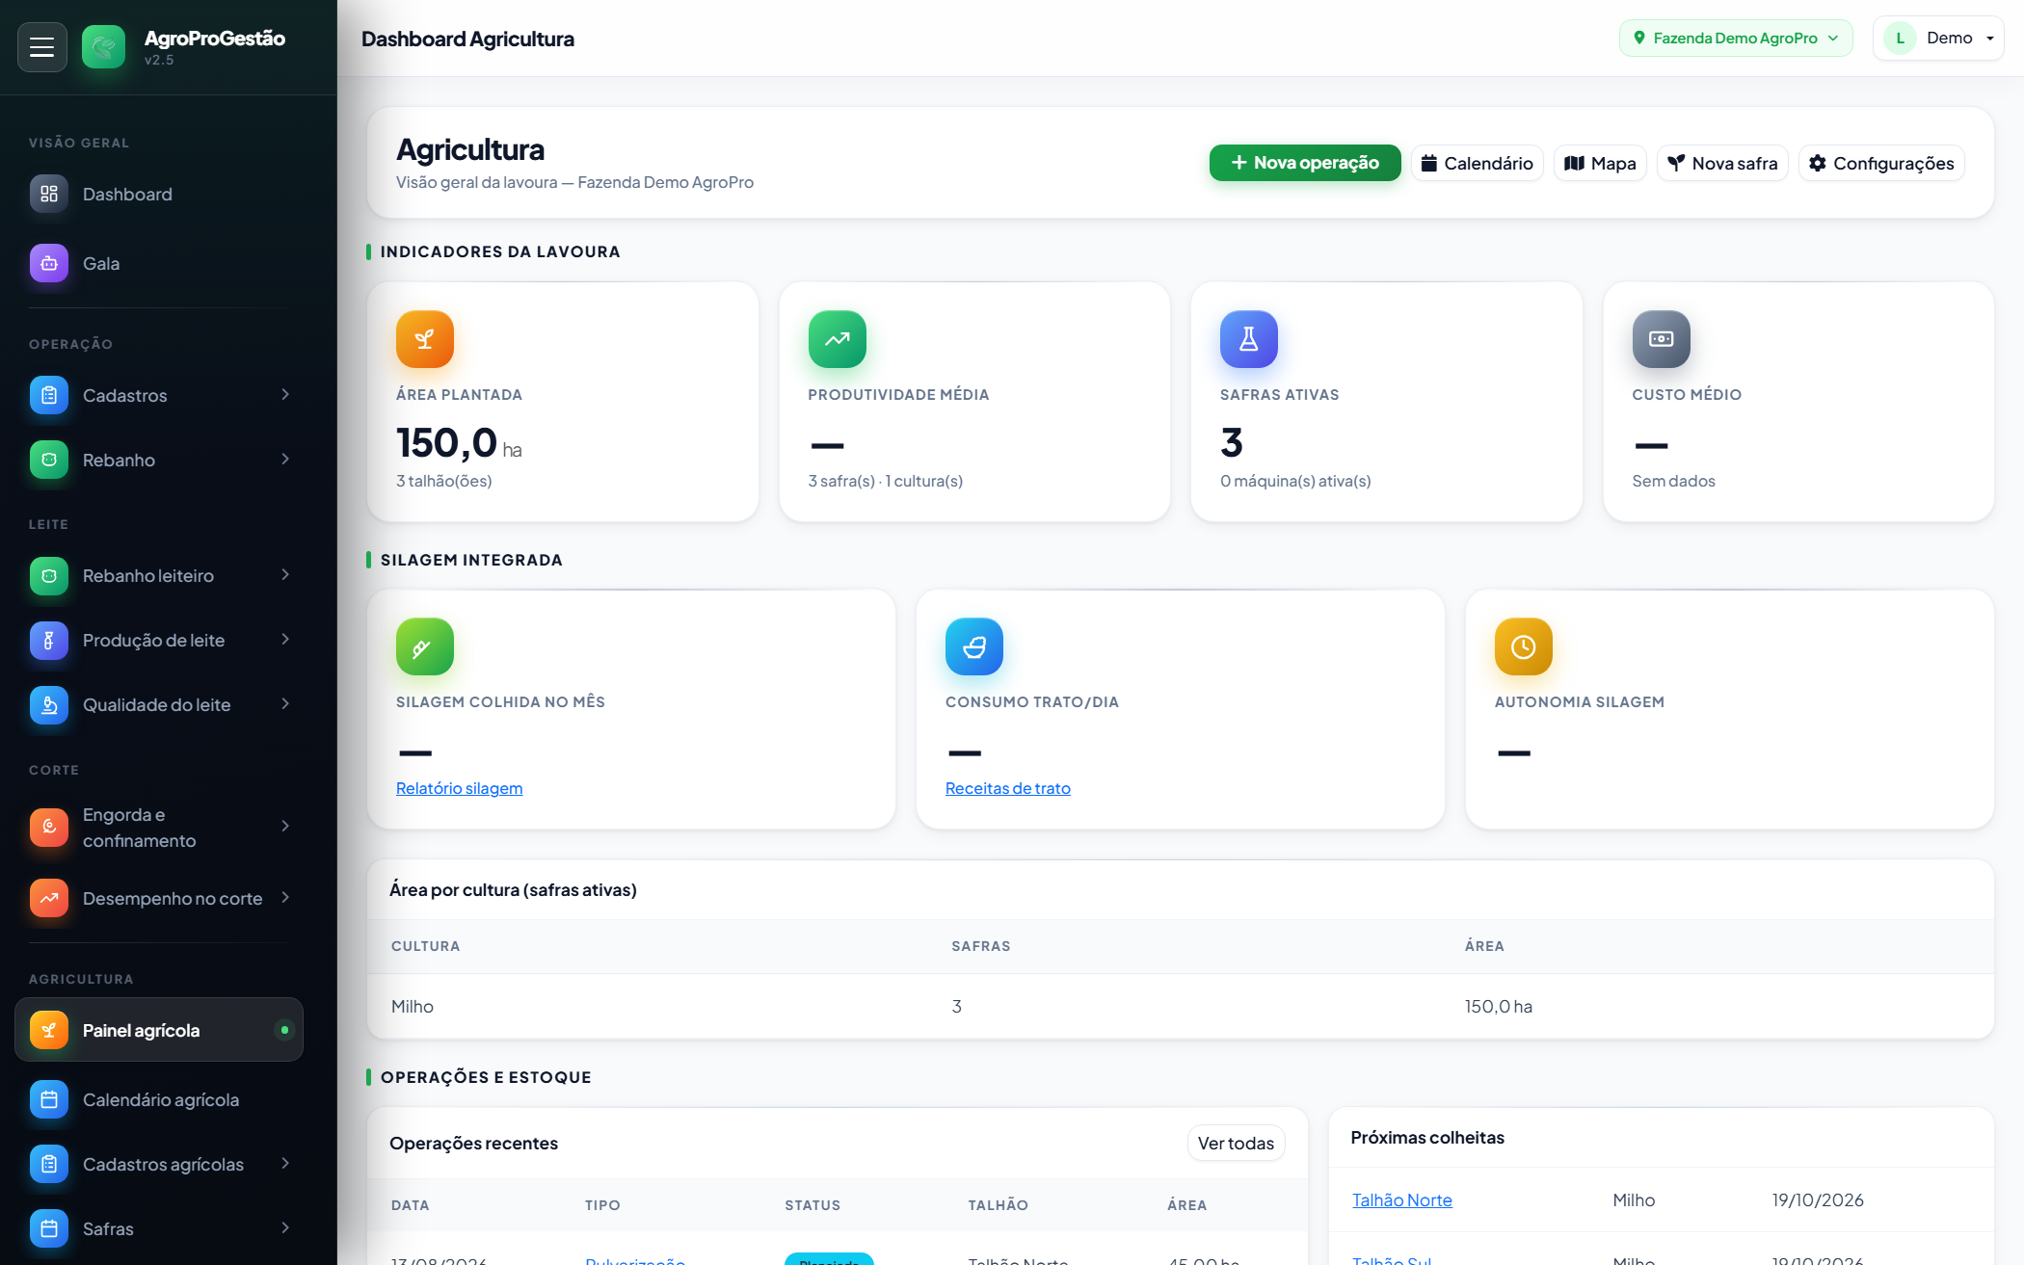Click the Produtividade média trend icon
Image resolution: width=2024 pixels, height=1265 pixels.
838,339
